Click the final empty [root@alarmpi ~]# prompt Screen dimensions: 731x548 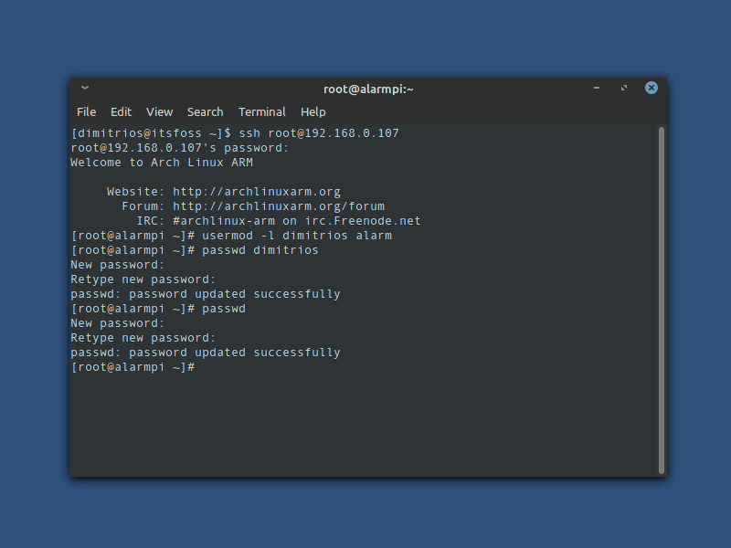coord(132,367)
